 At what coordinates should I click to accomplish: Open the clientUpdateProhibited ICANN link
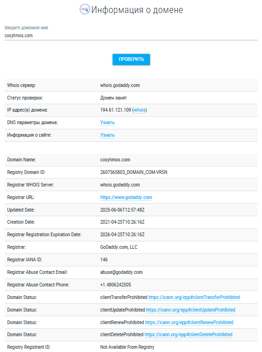point(190,310)
